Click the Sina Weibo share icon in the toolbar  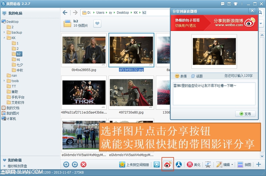click(168, 164)
